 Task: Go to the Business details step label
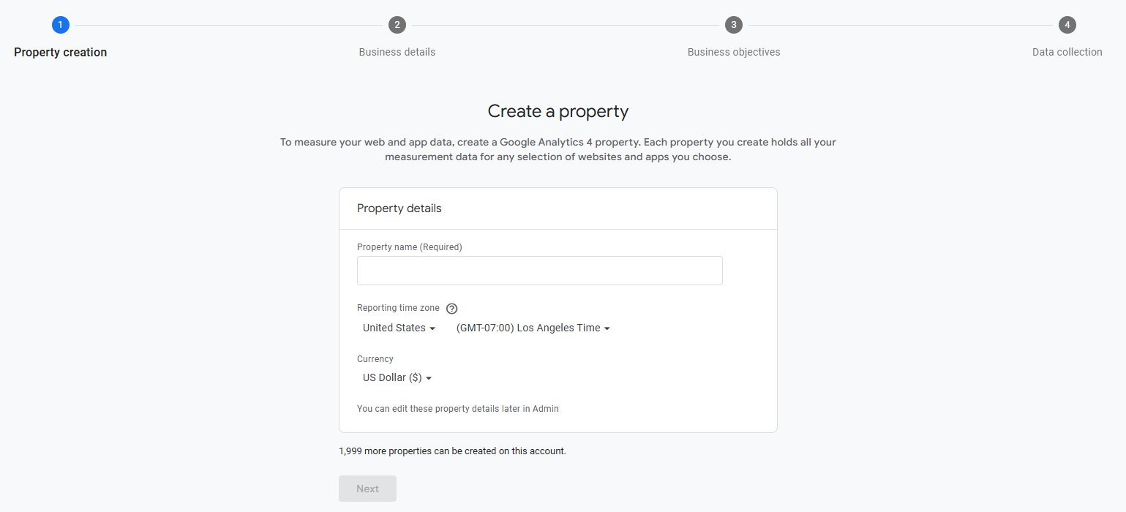397,52
